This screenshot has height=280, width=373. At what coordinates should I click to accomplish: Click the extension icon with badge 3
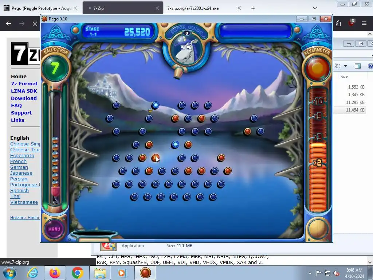pos(351,23)
